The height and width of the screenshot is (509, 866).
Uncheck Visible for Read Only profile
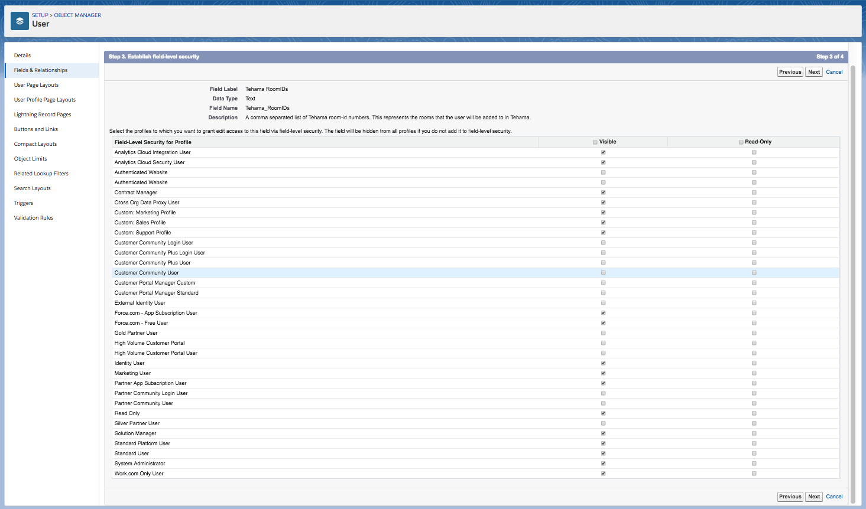coord(604,413)
